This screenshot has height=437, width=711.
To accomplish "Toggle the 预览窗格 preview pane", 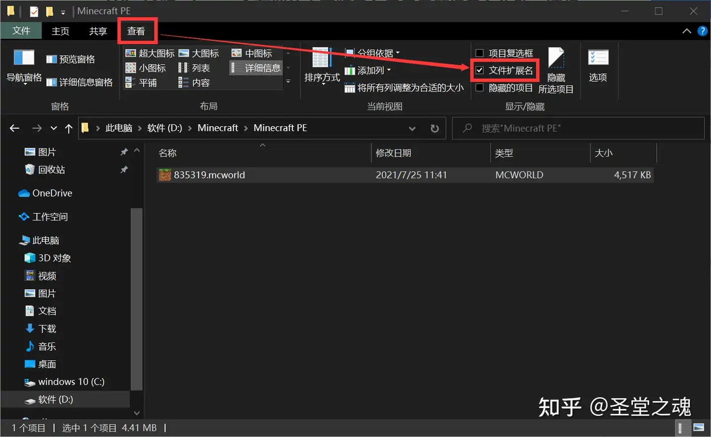I will pos(71,59).
